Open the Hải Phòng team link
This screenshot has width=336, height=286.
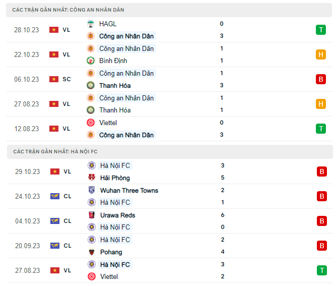(114, 178)
